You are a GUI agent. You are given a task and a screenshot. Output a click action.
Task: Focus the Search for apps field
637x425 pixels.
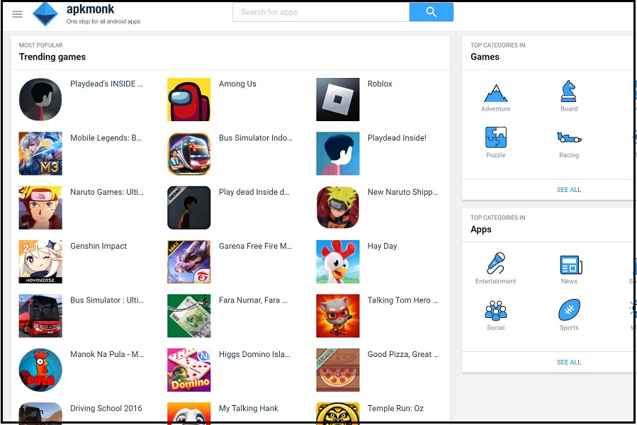click(x=321, y=12)
